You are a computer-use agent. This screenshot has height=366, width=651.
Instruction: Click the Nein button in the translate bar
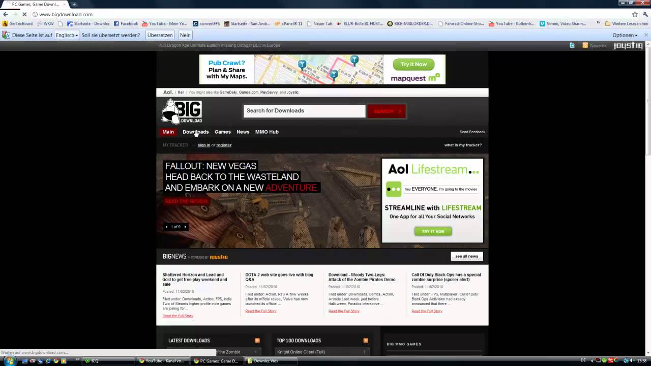coord(185,35)
